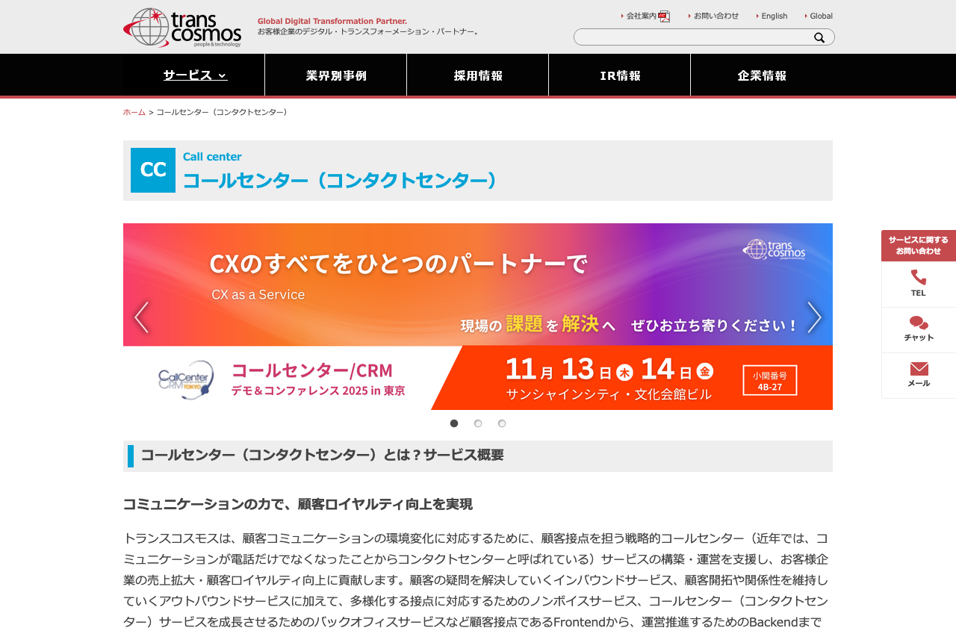Select the second carousel dot
This screenshot has height=628, width=956.
[478, 423]
